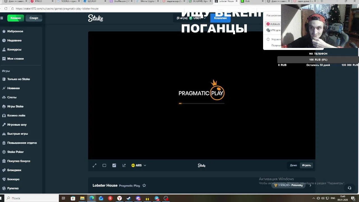This screenshot has height=202, width=359.
Task: Open Слоты category
Action: [12, 97]
